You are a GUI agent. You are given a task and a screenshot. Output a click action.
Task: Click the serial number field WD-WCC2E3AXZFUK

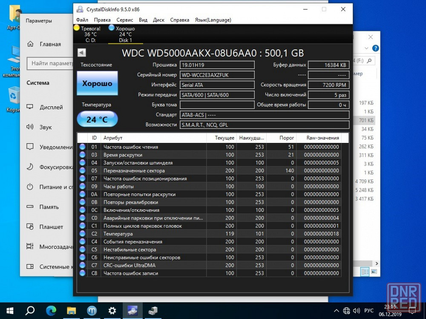click(217, 75)
